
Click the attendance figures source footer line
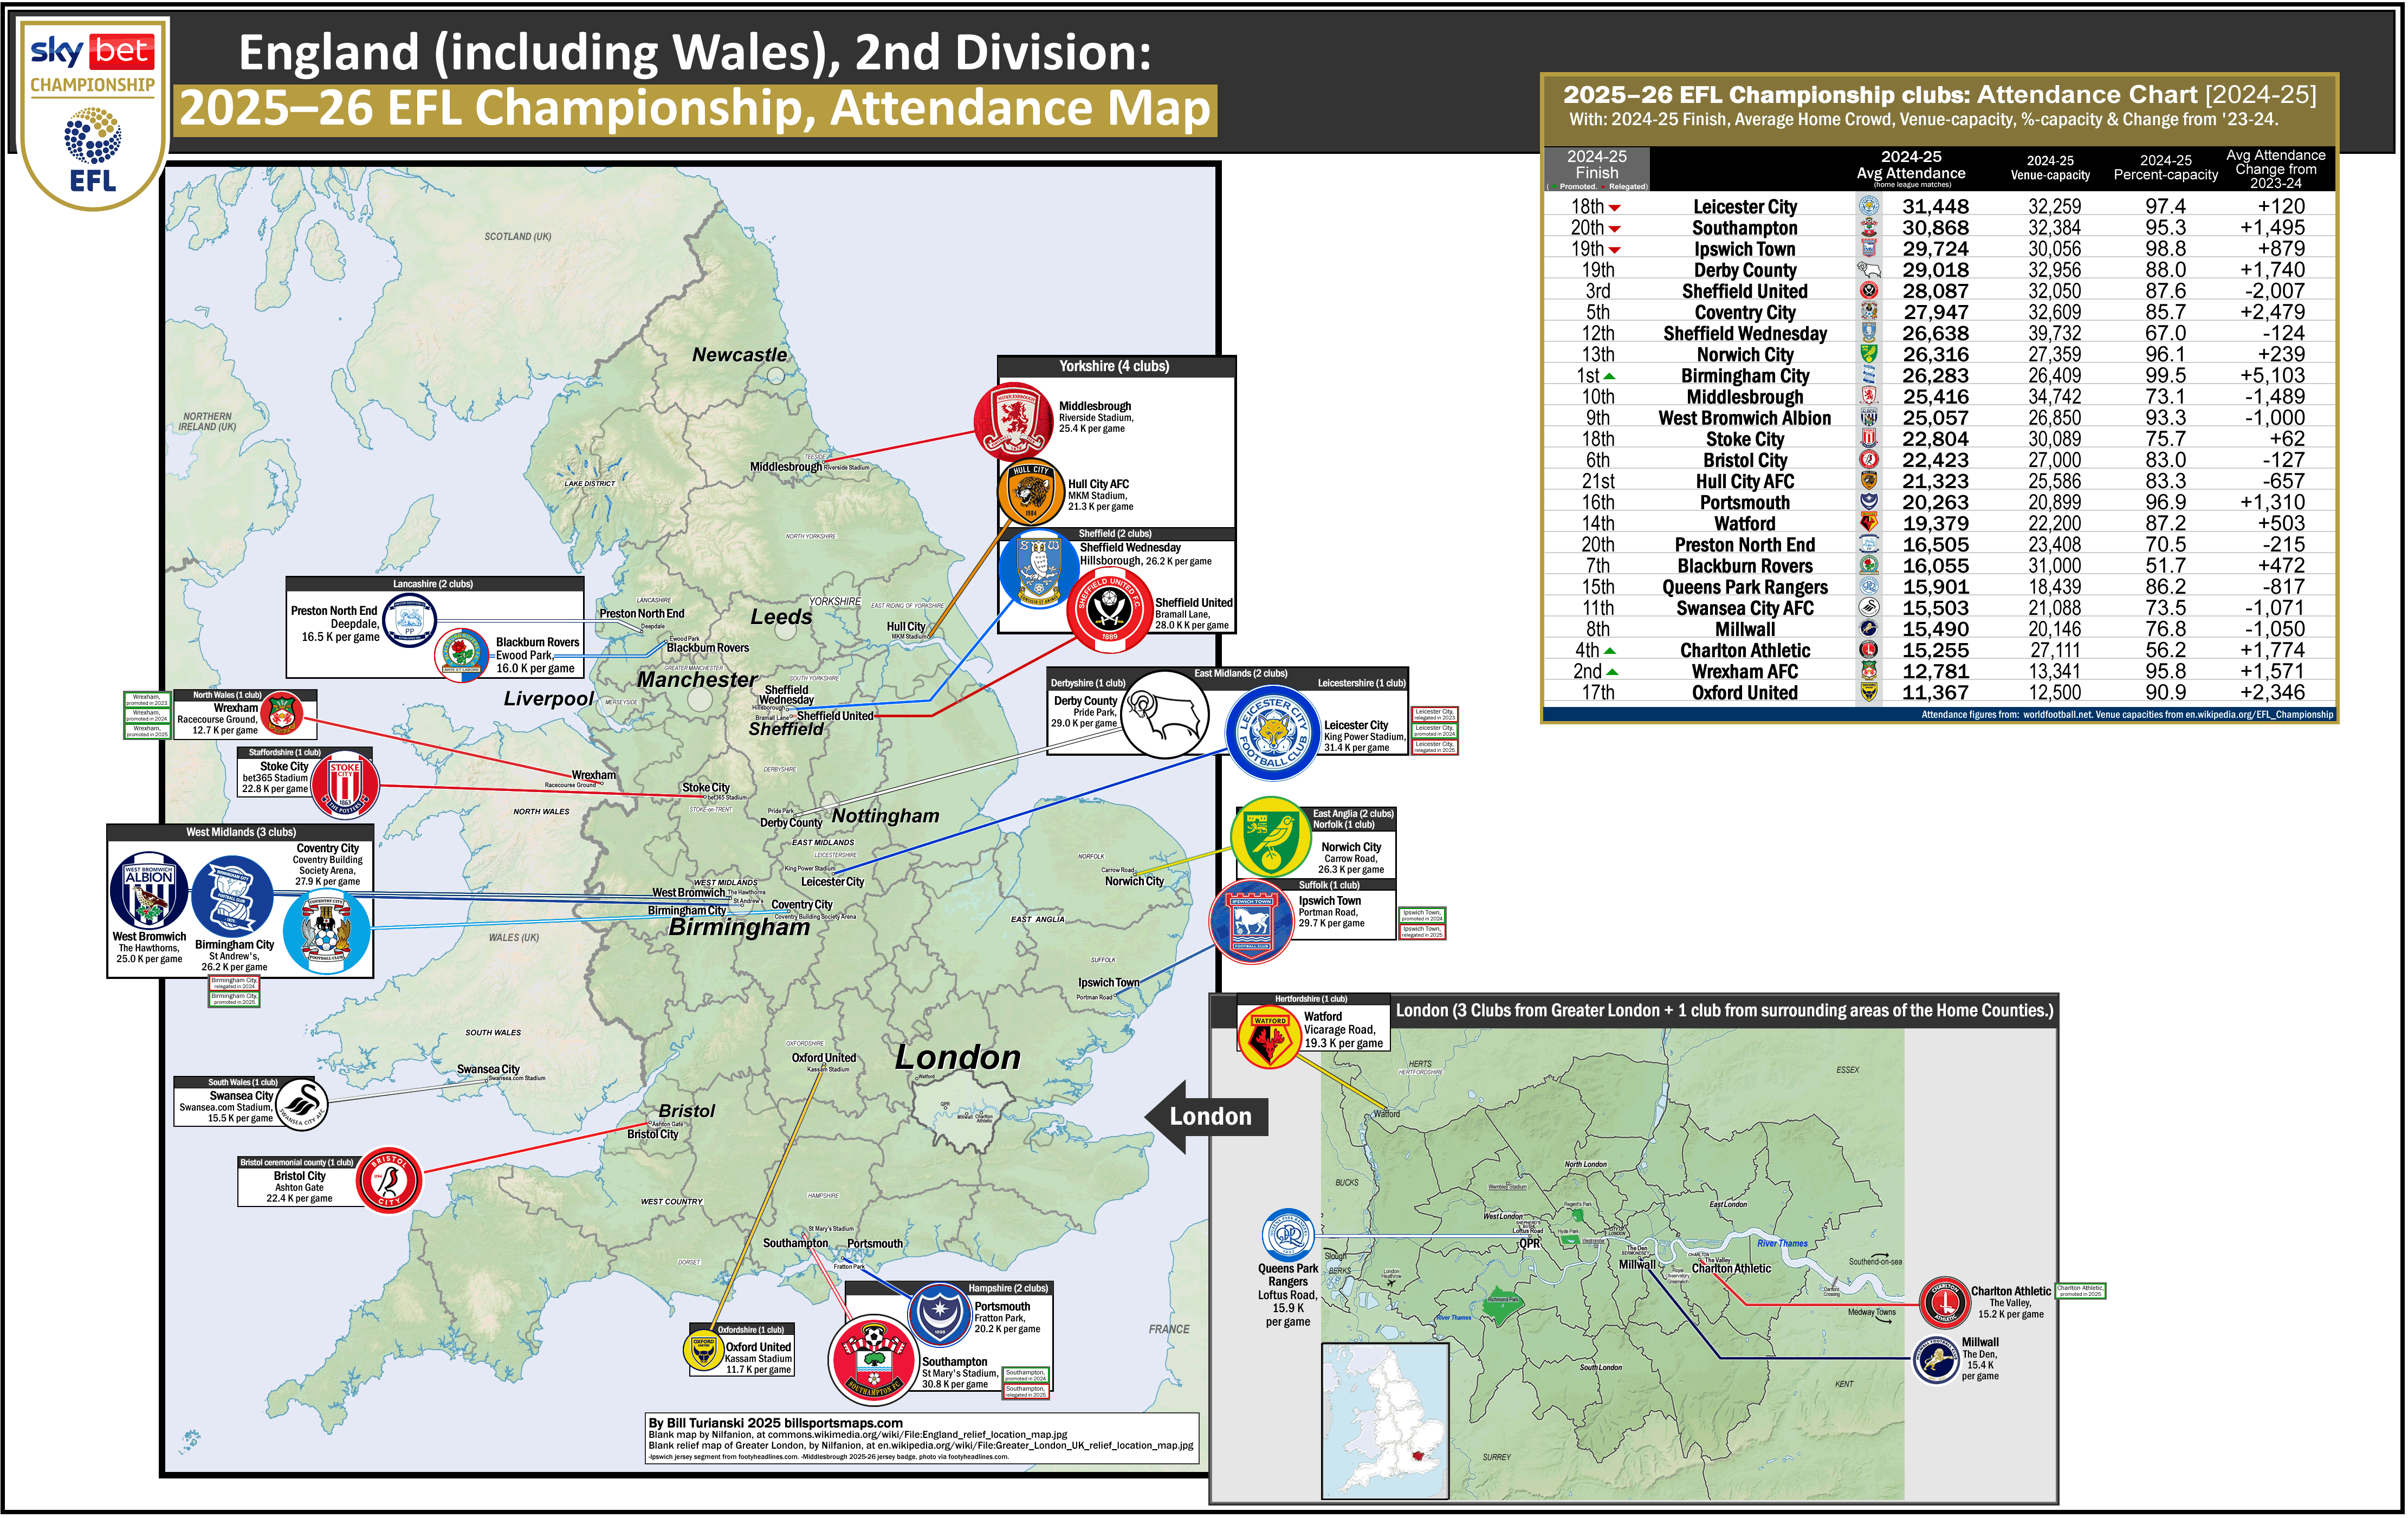pyautogui.click(x=2127, y=715)
